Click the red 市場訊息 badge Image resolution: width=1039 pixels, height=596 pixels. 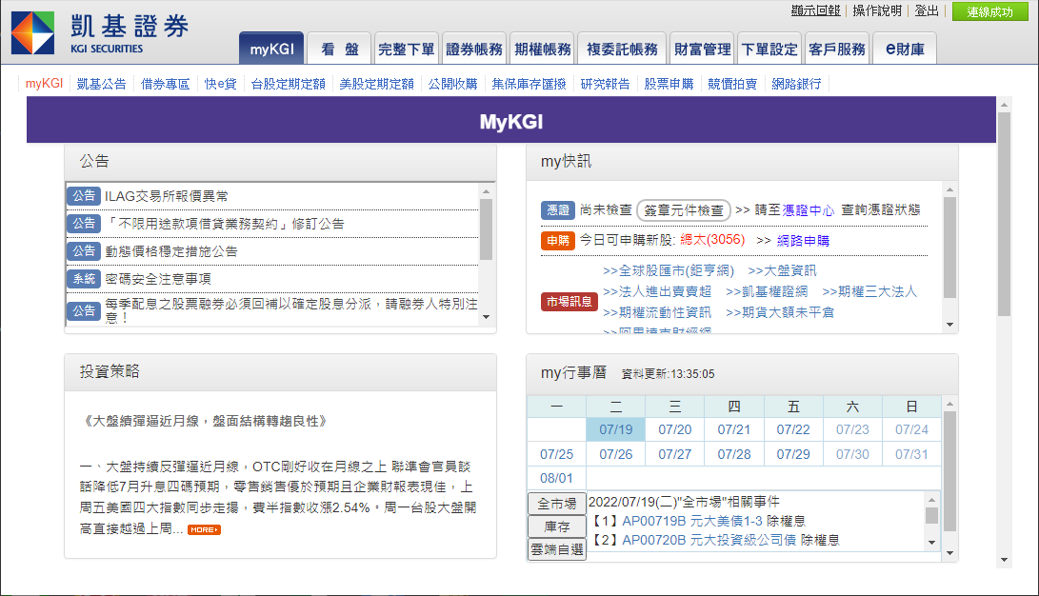click(x=569, y=302)
